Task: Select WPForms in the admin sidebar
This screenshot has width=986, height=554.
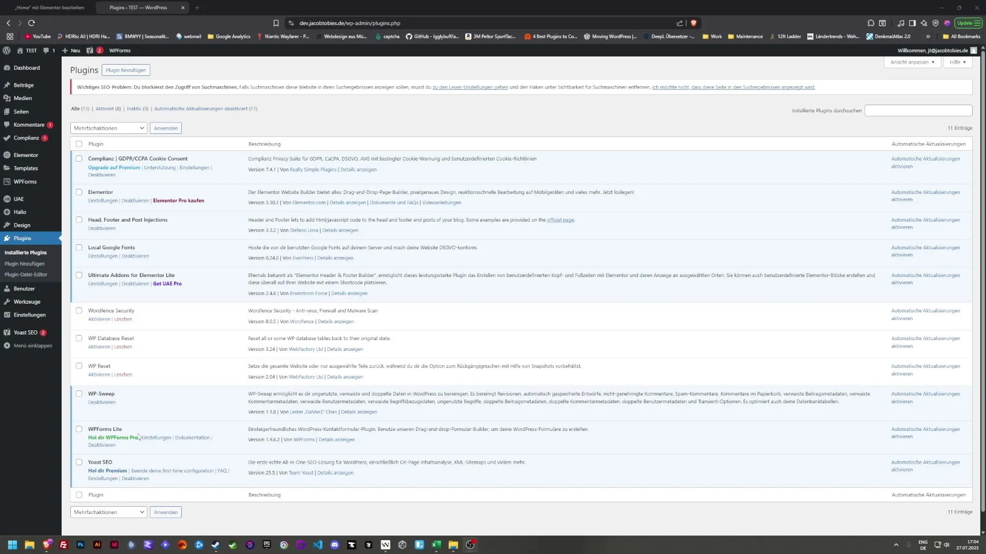Action: pos(24,181)
